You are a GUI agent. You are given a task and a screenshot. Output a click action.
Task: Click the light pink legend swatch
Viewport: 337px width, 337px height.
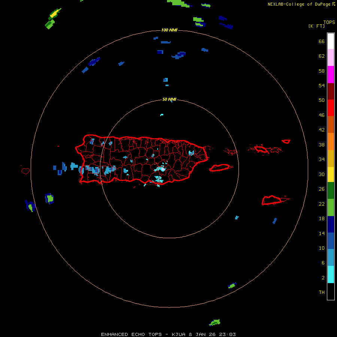(331, 58)
